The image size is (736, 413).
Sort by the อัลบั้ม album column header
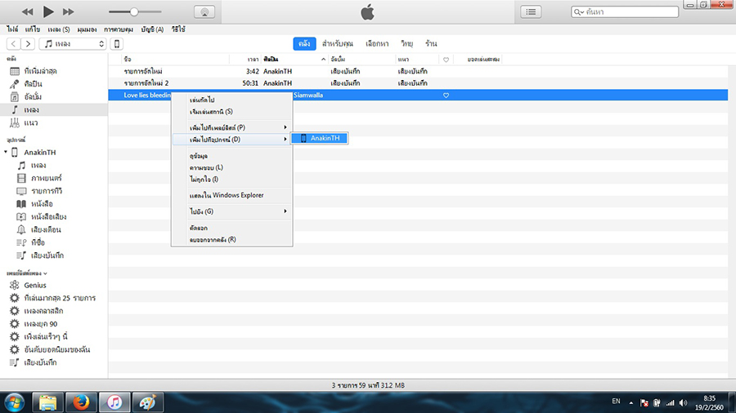pyautogui.click(x=361, y=60)
